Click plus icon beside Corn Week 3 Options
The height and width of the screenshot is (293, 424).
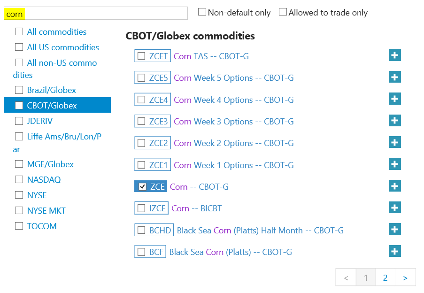(395, 121)
